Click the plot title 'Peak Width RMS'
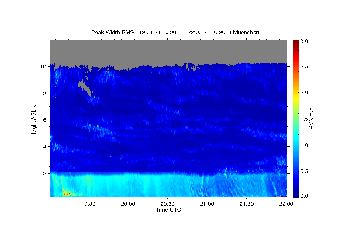 click(x=112, y=32)
